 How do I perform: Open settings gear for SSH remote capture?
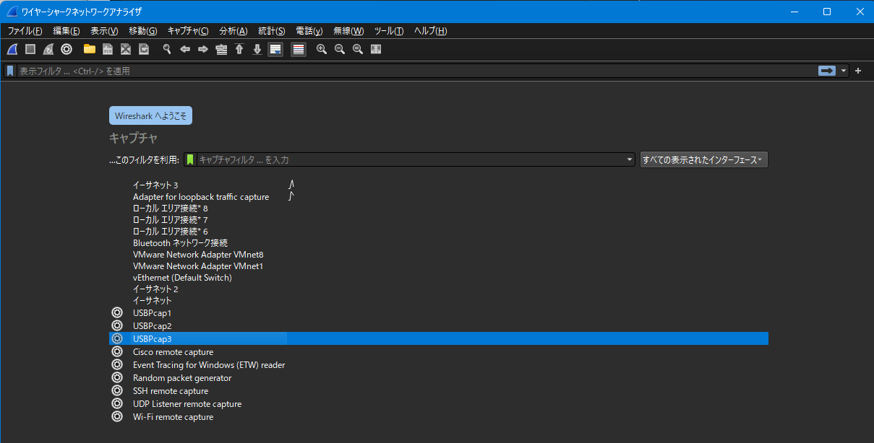[117, 391]
